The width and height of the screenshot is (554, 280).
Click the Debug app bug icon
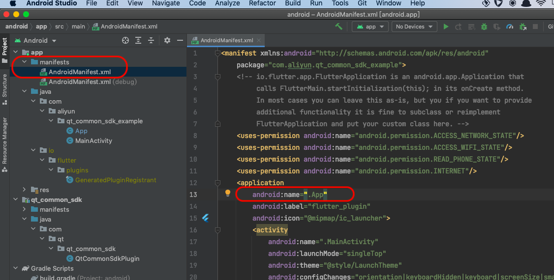484,27
